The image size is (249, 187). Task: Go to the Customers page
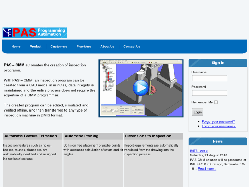pyautogui.click(x=59, y=46)
